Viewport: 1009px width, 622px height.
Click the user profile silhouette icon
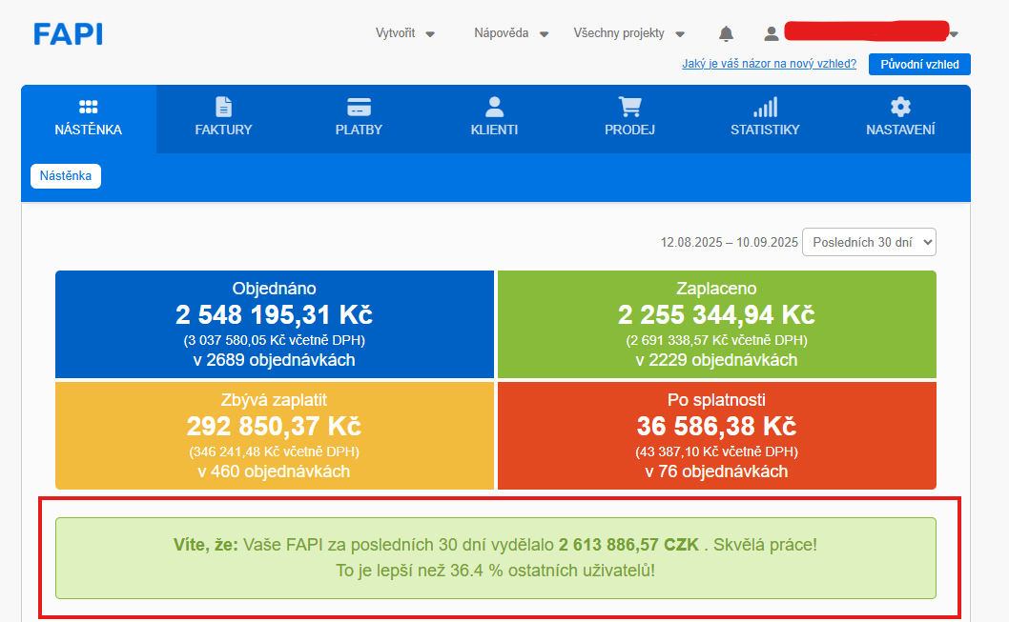point(771,33)
